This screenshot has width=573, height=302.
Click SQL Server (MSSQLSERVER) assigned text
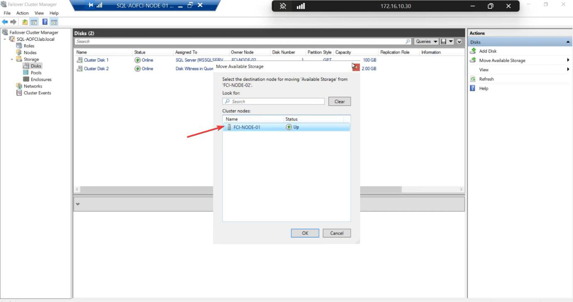[x=199, y=60]
